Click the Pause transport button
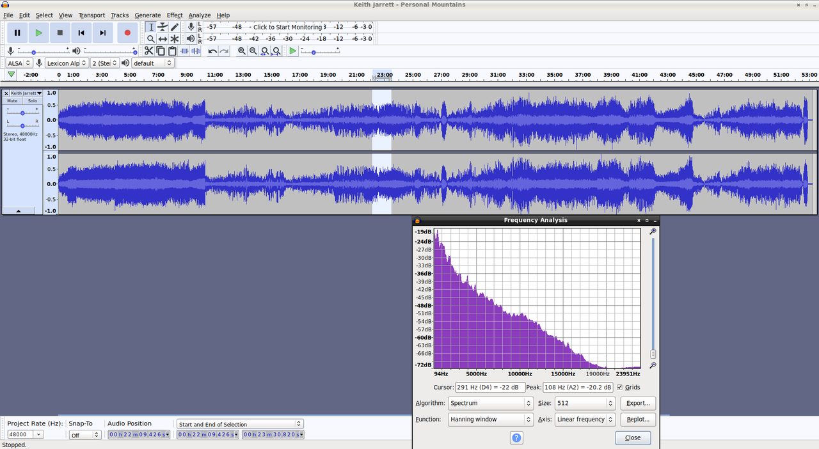 [17, 33]
